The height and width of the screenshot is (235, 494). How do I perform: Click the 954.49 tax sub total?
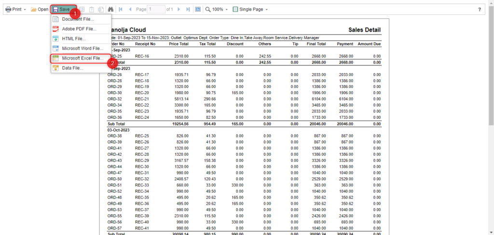pos(209,124)
